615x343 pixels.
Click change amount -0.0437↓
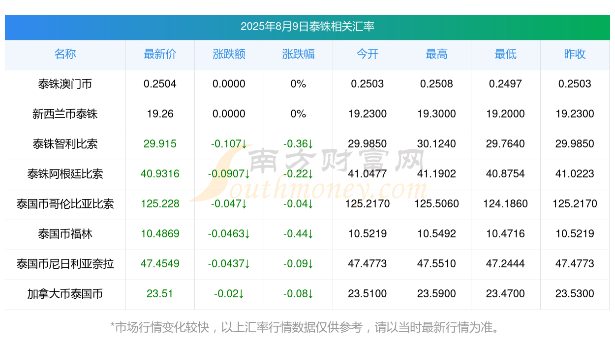[x=229, y=264]
